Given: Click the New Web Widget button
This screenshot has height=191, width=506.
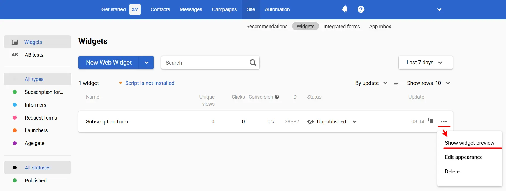Looking at the screenshot, I should click(109, 63).
